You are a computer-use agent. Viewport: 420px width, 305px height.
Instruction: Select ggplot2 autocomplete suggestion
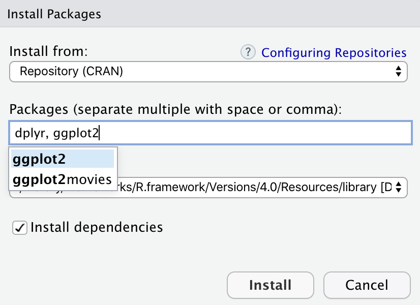point(63,159)
